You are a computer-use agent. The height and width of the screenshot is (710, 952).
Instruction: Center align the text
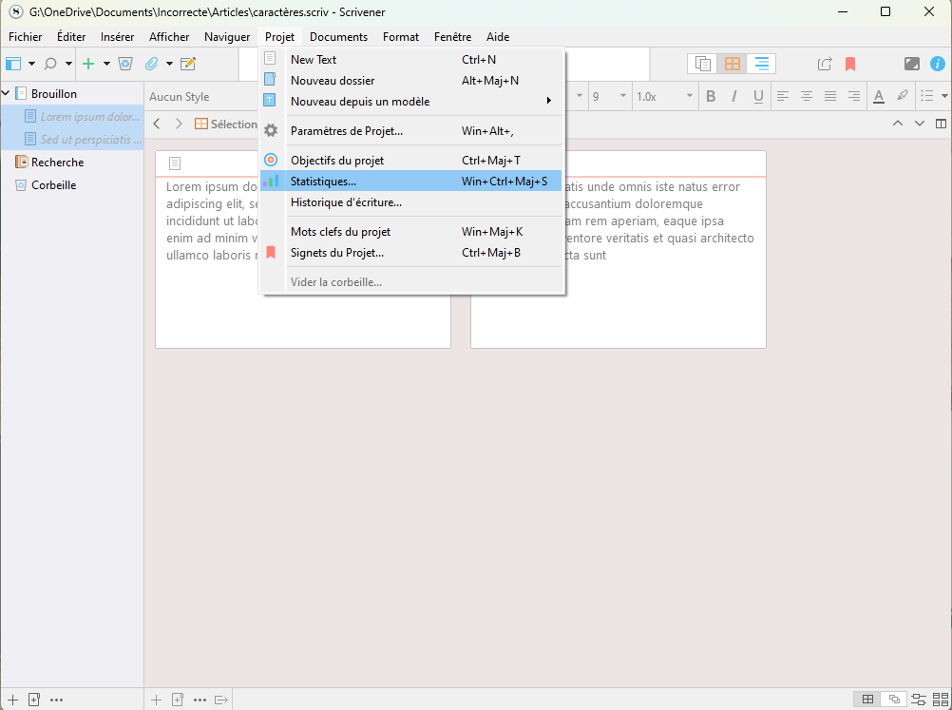coord(807,96)
